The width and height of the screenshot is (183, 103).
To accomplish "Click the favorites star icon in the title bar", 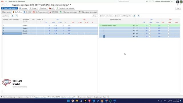I will [153, 1].
